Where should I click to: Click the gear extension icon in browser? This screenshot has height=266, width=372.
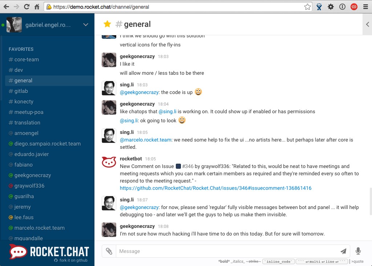(331, 7)
